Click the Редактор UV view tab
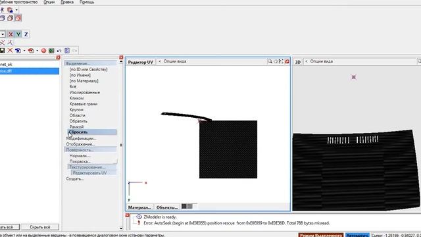This screenshot has height=237, width=421. (x=140, y=62)
